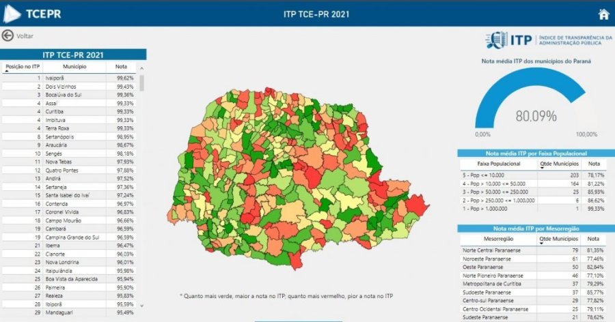The width and height of the screenshot is (615, 322).
Task: Select '4 - Pop > 10.000 <= 50.000' band
Action: (x=534, y=184)
